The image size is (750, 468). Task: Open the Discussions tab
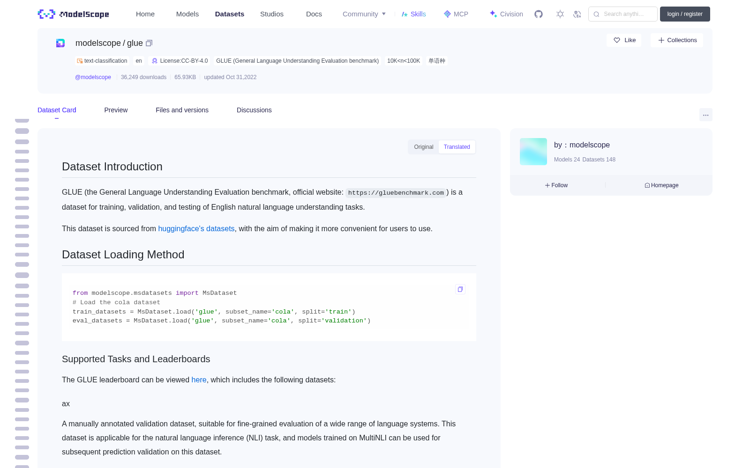tap(254, 110)
